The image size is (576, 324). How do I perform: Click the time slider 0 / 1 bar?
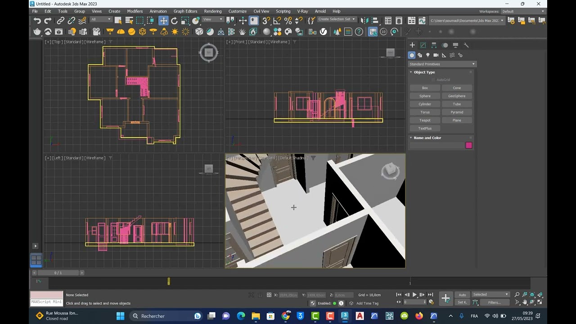pyautogui.click(x=58, y=273)
